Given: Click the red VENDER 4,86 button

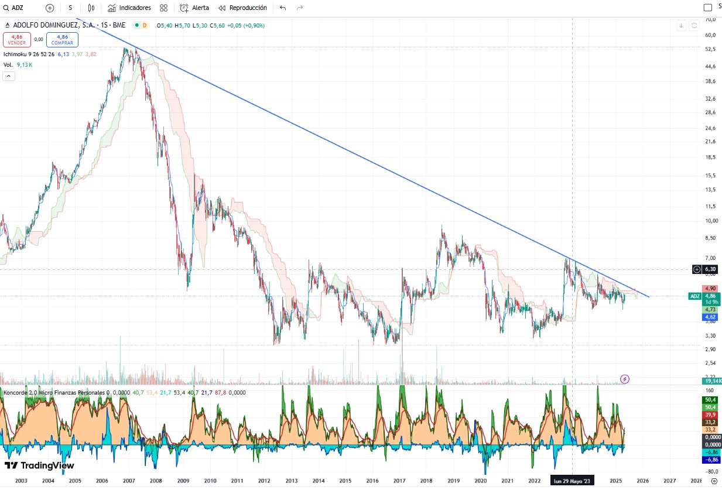Looking at the screenshot, I should (16, 39).
